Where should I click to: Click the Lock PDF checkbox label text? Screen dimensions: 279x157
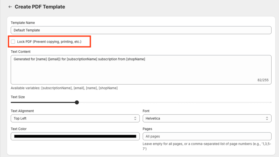(49, 42)
